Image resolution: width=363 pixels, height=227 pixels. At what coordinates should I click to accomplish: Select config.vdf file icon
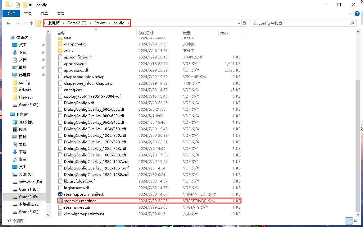pos(60,90)
